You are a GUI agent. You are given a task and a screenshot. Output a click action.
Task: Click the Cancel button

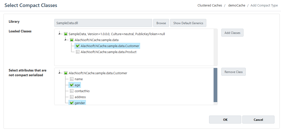pyautogui.click(x=259, y=120)
